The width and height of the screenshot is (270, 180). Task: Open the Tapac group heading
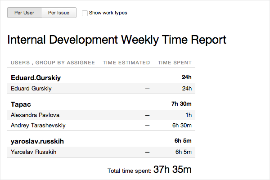[x=21, y=104]
